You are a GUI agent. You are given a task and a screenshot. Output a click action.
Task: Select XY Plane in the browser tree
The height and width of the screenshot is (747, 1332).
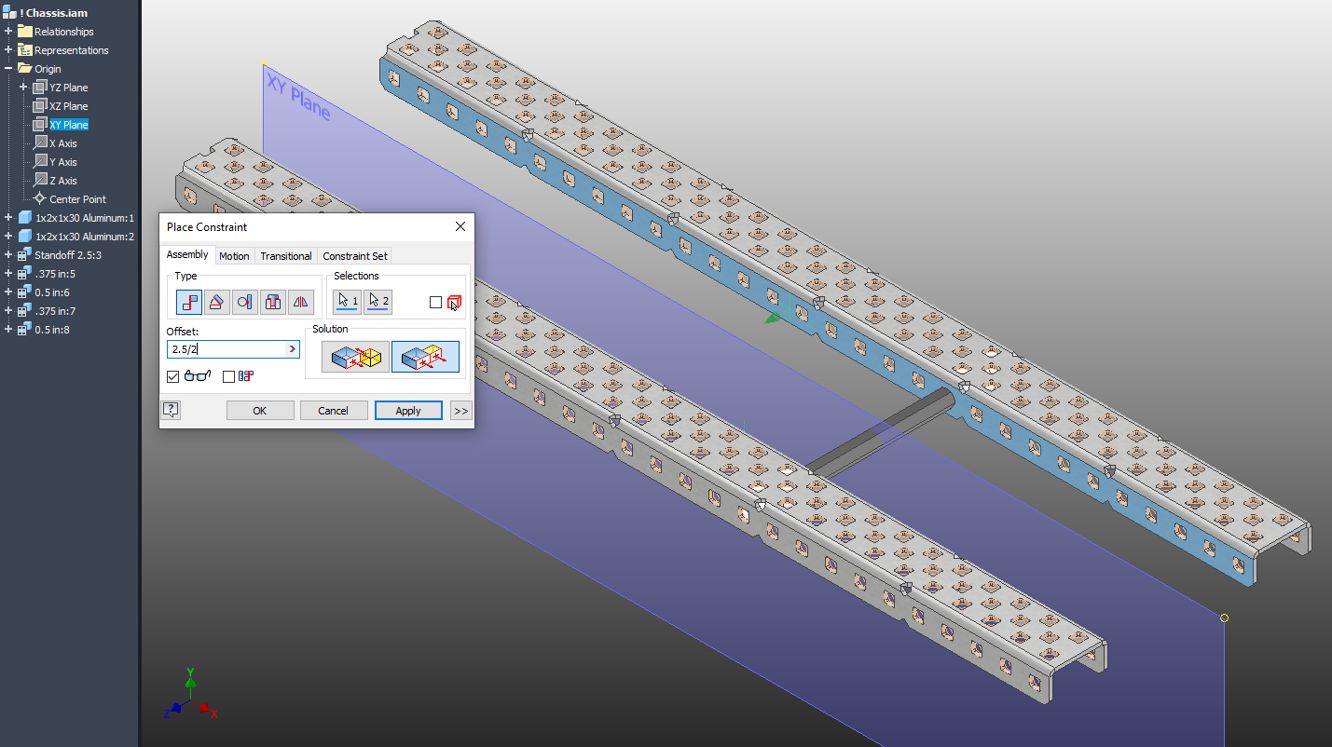(69, 125)
